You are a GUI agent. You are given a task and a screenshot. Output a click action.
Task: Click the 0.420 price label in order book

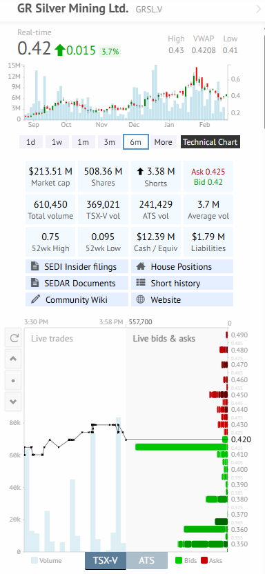tap(242, 439)
